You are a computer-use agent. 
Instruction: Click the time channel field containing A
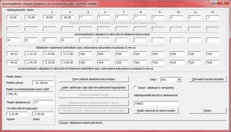(13, 40)
